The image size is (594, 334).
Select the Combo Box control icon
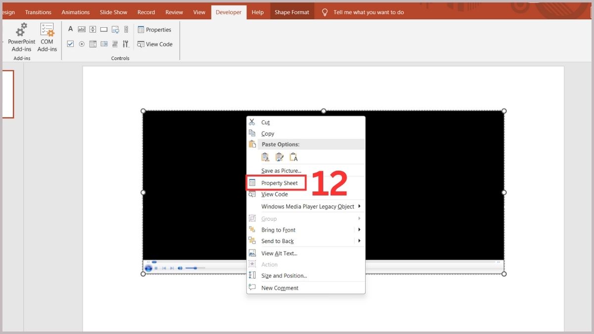point(103,44)
